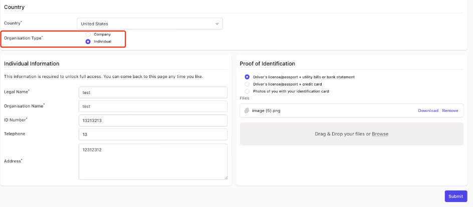Open the Country dropdown chevron

(217, 24)
